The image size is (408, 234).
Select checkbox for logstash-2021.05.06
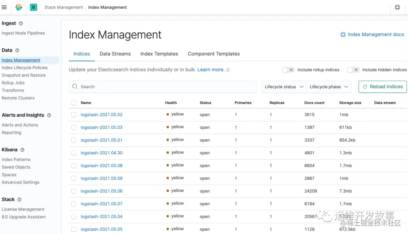[x=74, y=191]
